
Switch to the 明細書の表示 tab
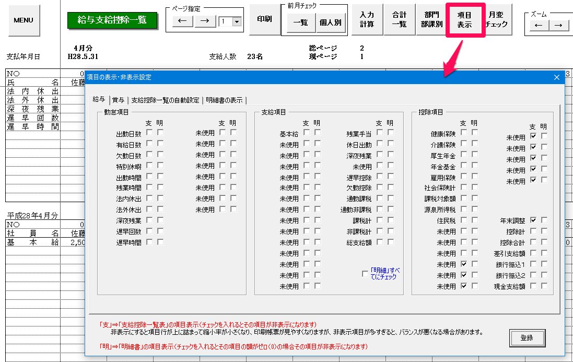[x=224, y=100]
